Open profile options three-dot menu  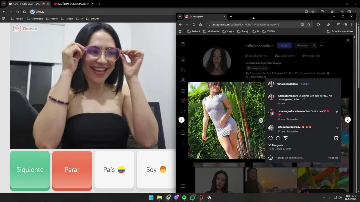pos(322,45)
